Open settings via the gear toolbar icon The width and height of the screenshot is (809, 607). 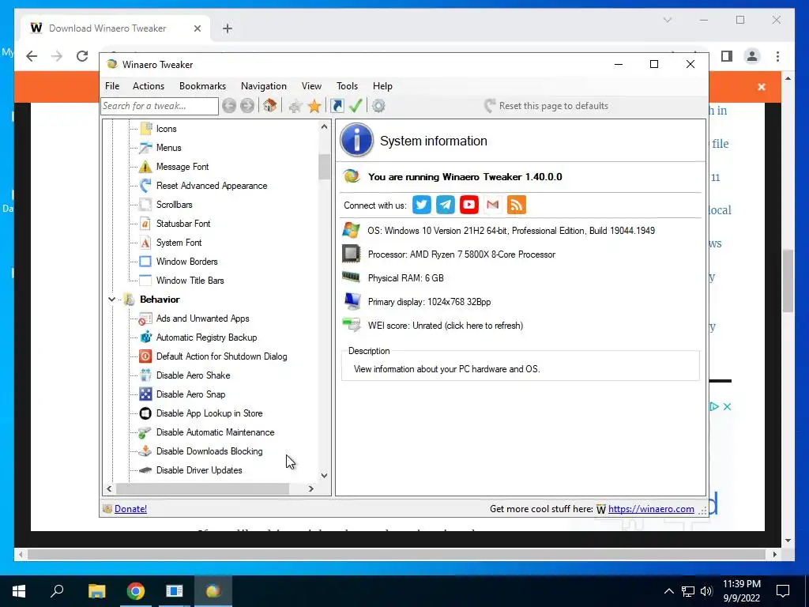pos(378,106)
